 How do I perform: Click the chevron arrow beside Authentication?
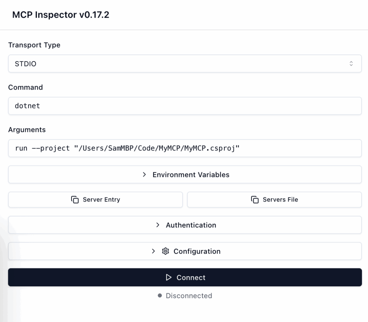(x=158, y=225)
